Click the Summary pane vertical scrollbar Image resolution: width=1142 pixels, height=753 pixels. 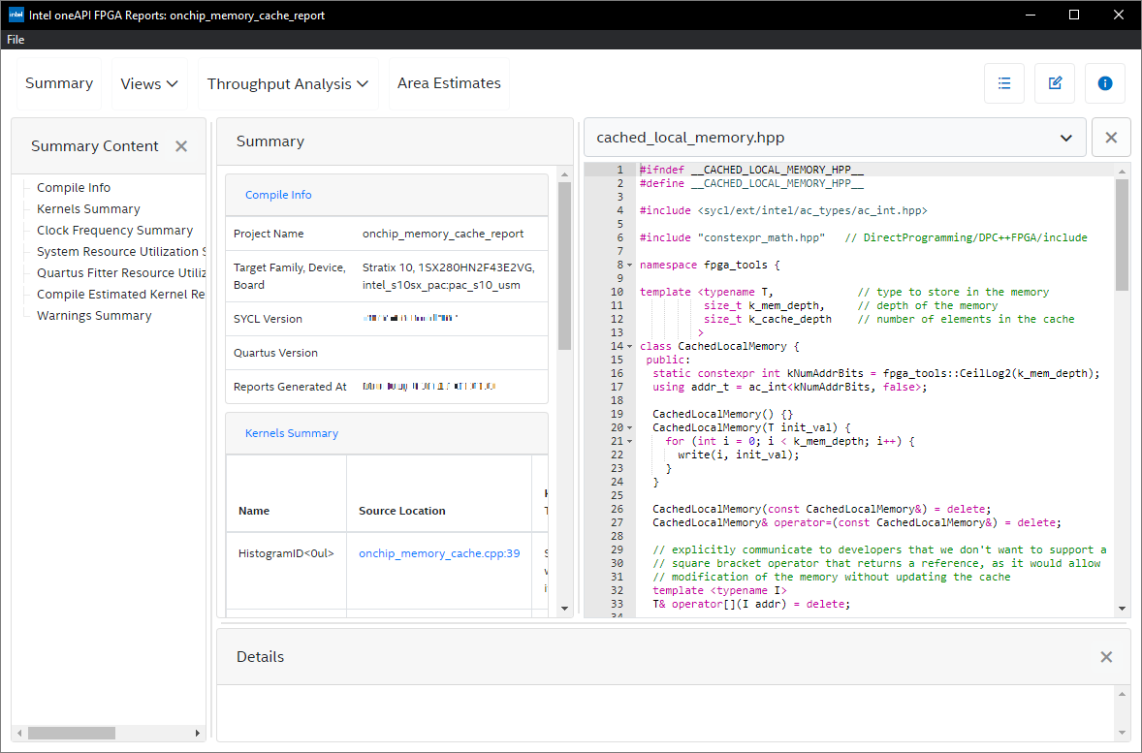[x=564, y=267]
